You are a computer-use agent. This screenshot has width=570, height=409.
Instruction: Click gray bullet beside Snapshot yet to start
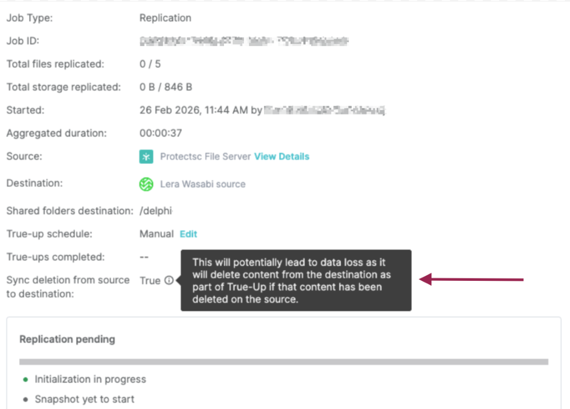click(25, 399)
